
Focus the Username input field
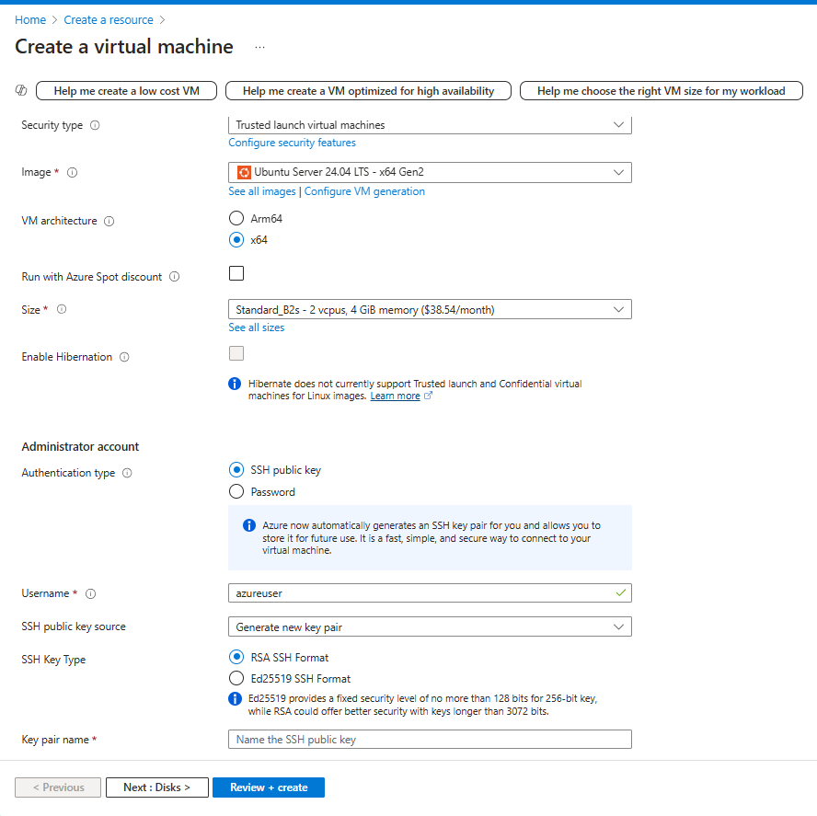coord(430,593)
